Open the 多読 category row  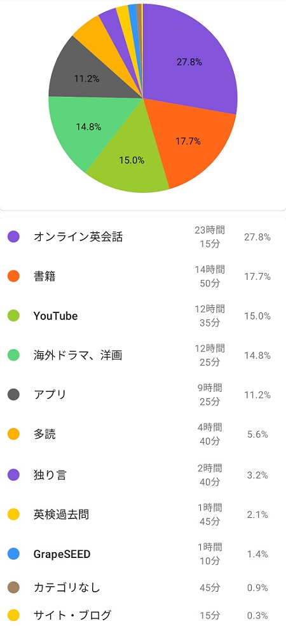coord(143,435)
